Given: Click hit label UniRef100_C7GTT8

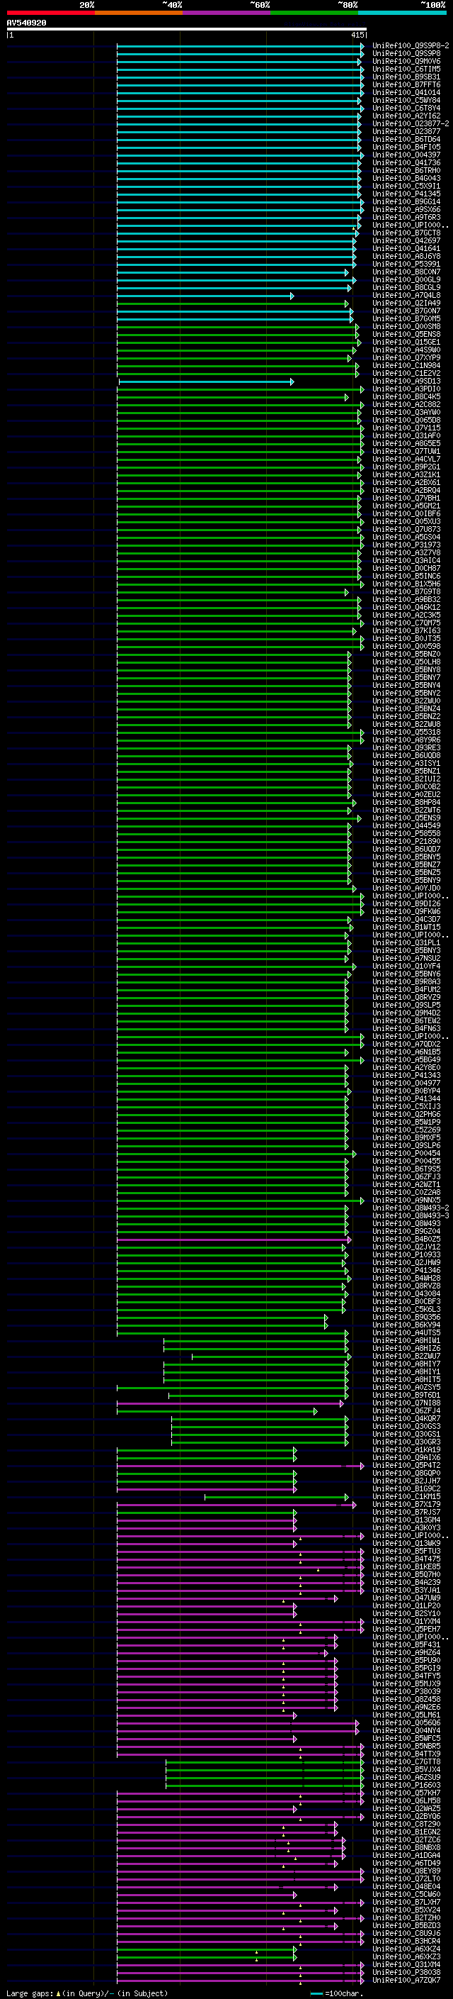Looking at the screenshot, I should 406,1761.
